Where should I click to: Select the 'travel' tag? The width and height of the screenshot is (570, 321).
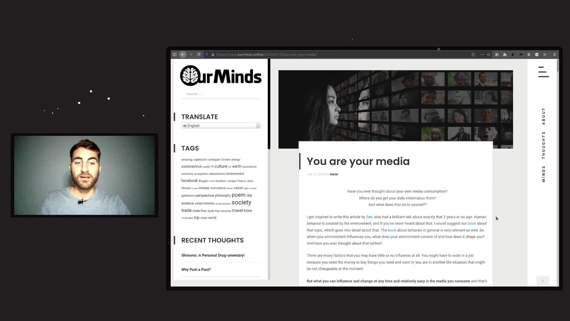coord(237,210)
